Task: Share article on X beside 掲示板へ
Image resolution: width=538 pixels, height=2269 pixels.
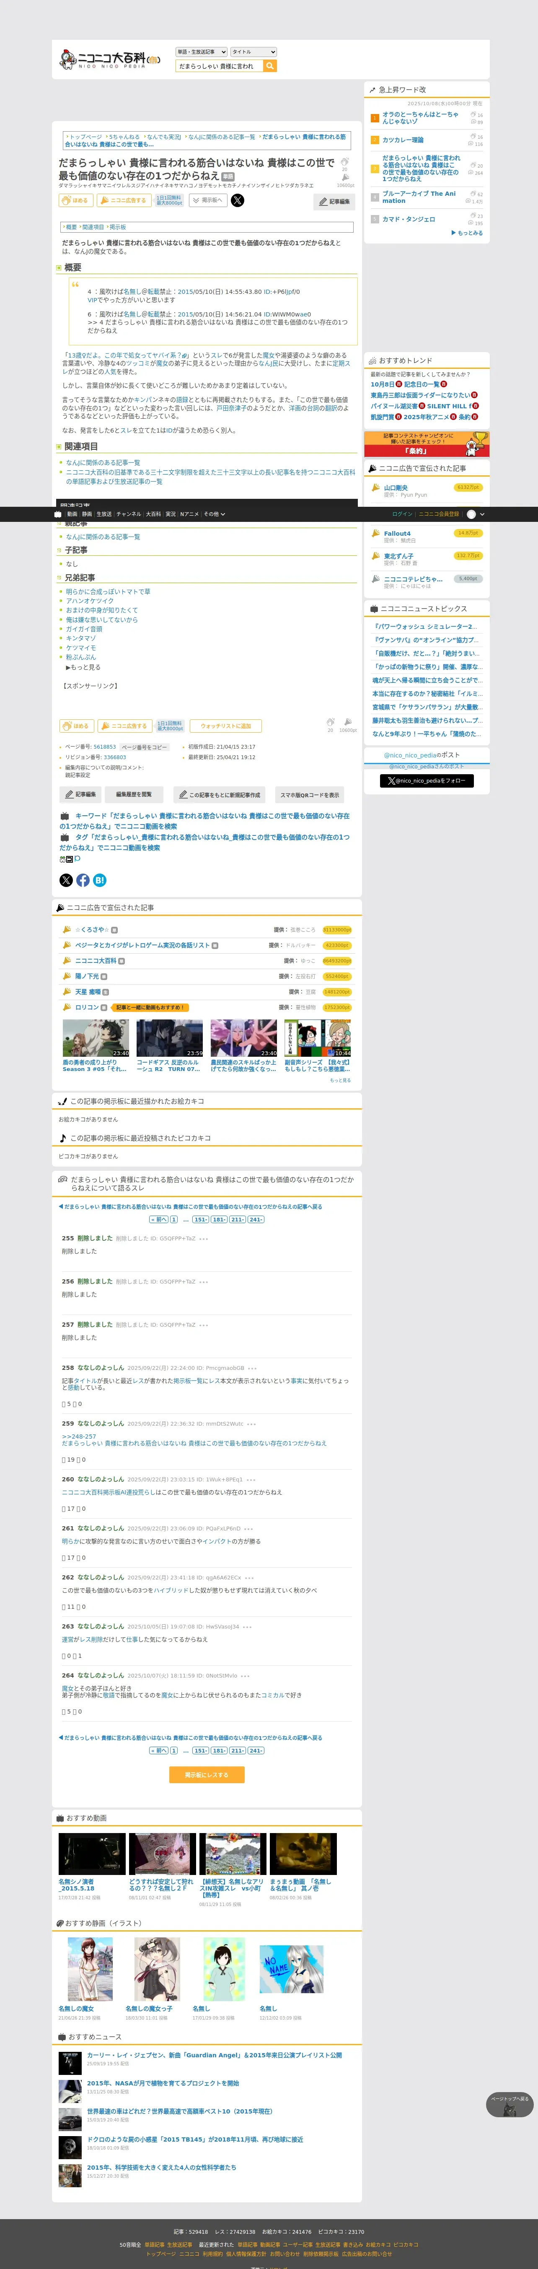Action: click(237, 201)
